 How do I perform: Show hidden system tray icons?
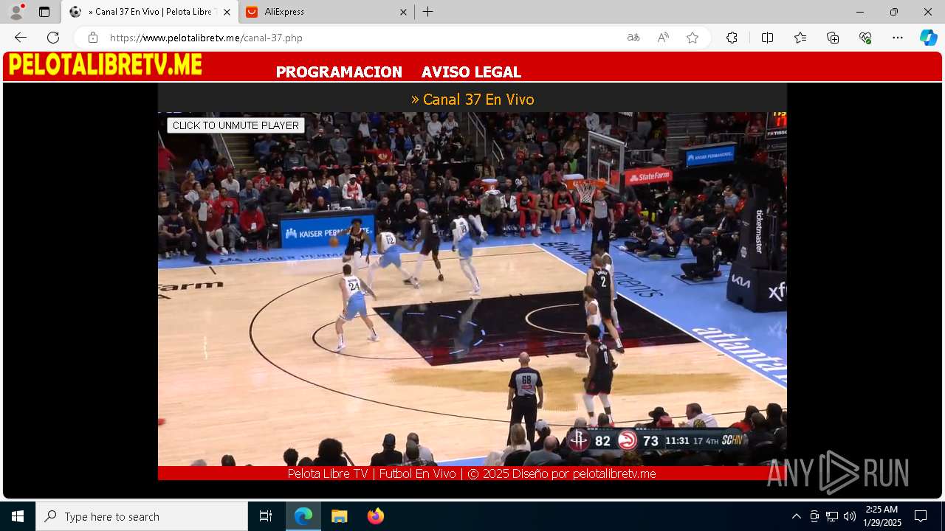796,516
